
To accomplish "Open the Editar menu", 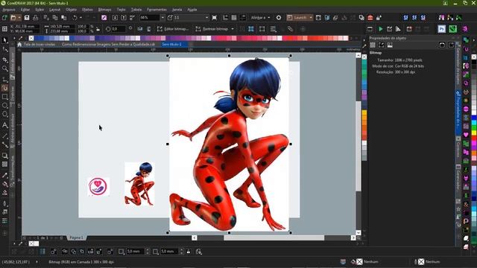I will 25,10.
